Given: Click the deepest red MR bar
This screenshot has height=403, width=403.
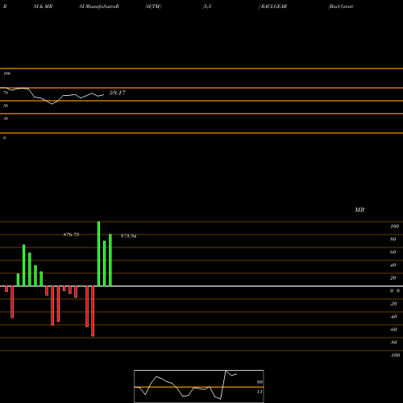Looking at the screenshot, I should coord(93,311).
